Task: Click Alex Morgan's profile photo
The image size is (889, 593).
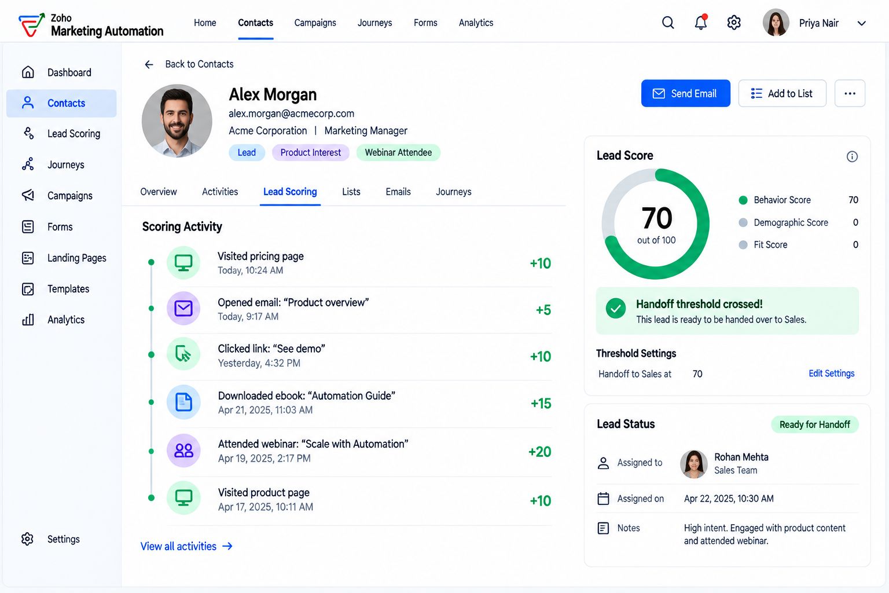Action: [177, 120]
